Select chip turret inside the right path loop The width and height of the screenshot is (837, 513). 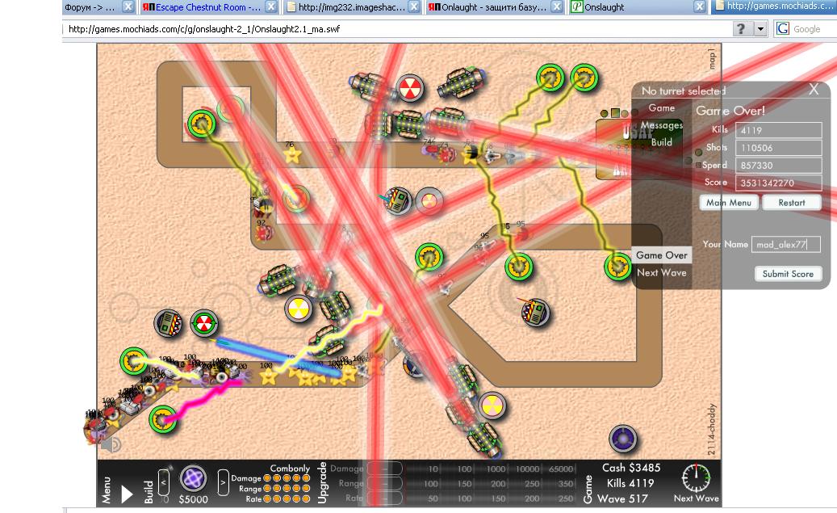pos(535,312)
